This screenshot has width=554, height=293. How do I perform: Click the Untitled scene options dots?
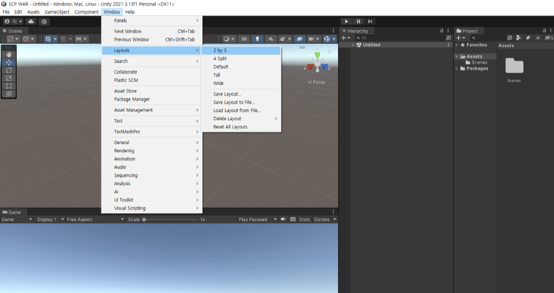(448, 45)
